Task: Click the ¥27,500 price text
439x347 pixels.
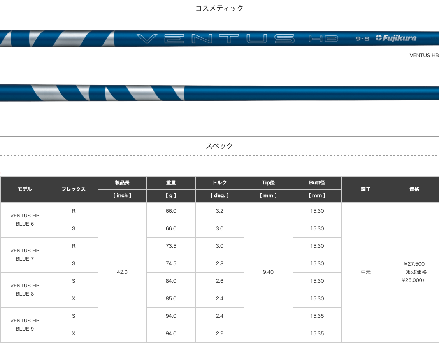Action: pyautogui.click(x=414, y=264)
